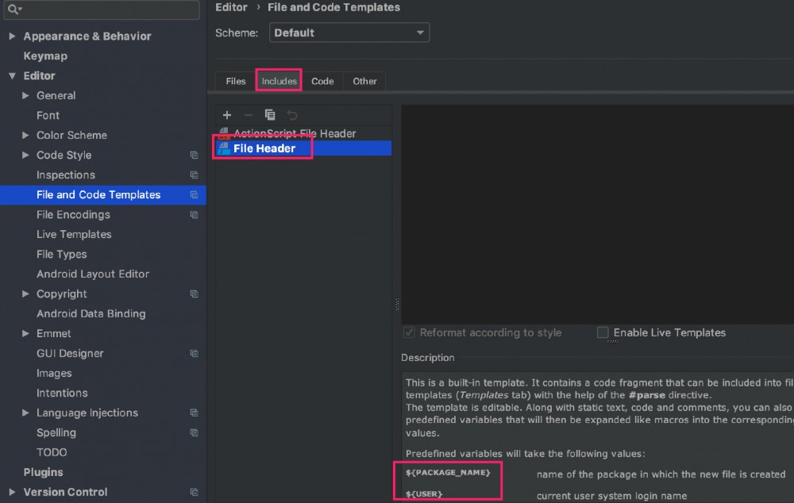This screenshot has width=794, height=503.
Task: Open the Scheme dropdown showing Default
Action: 348,33
